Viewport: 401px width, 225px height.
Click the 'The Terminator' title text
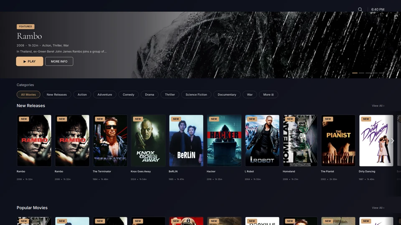tap(102, 171)
